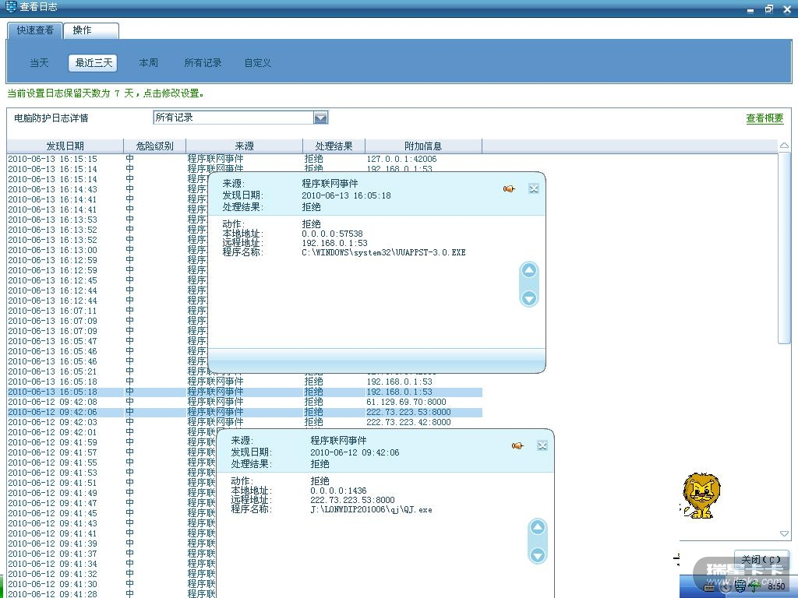798x598 pixels.
Task: Sort by 来源 column header
Action: click(244, 146)
